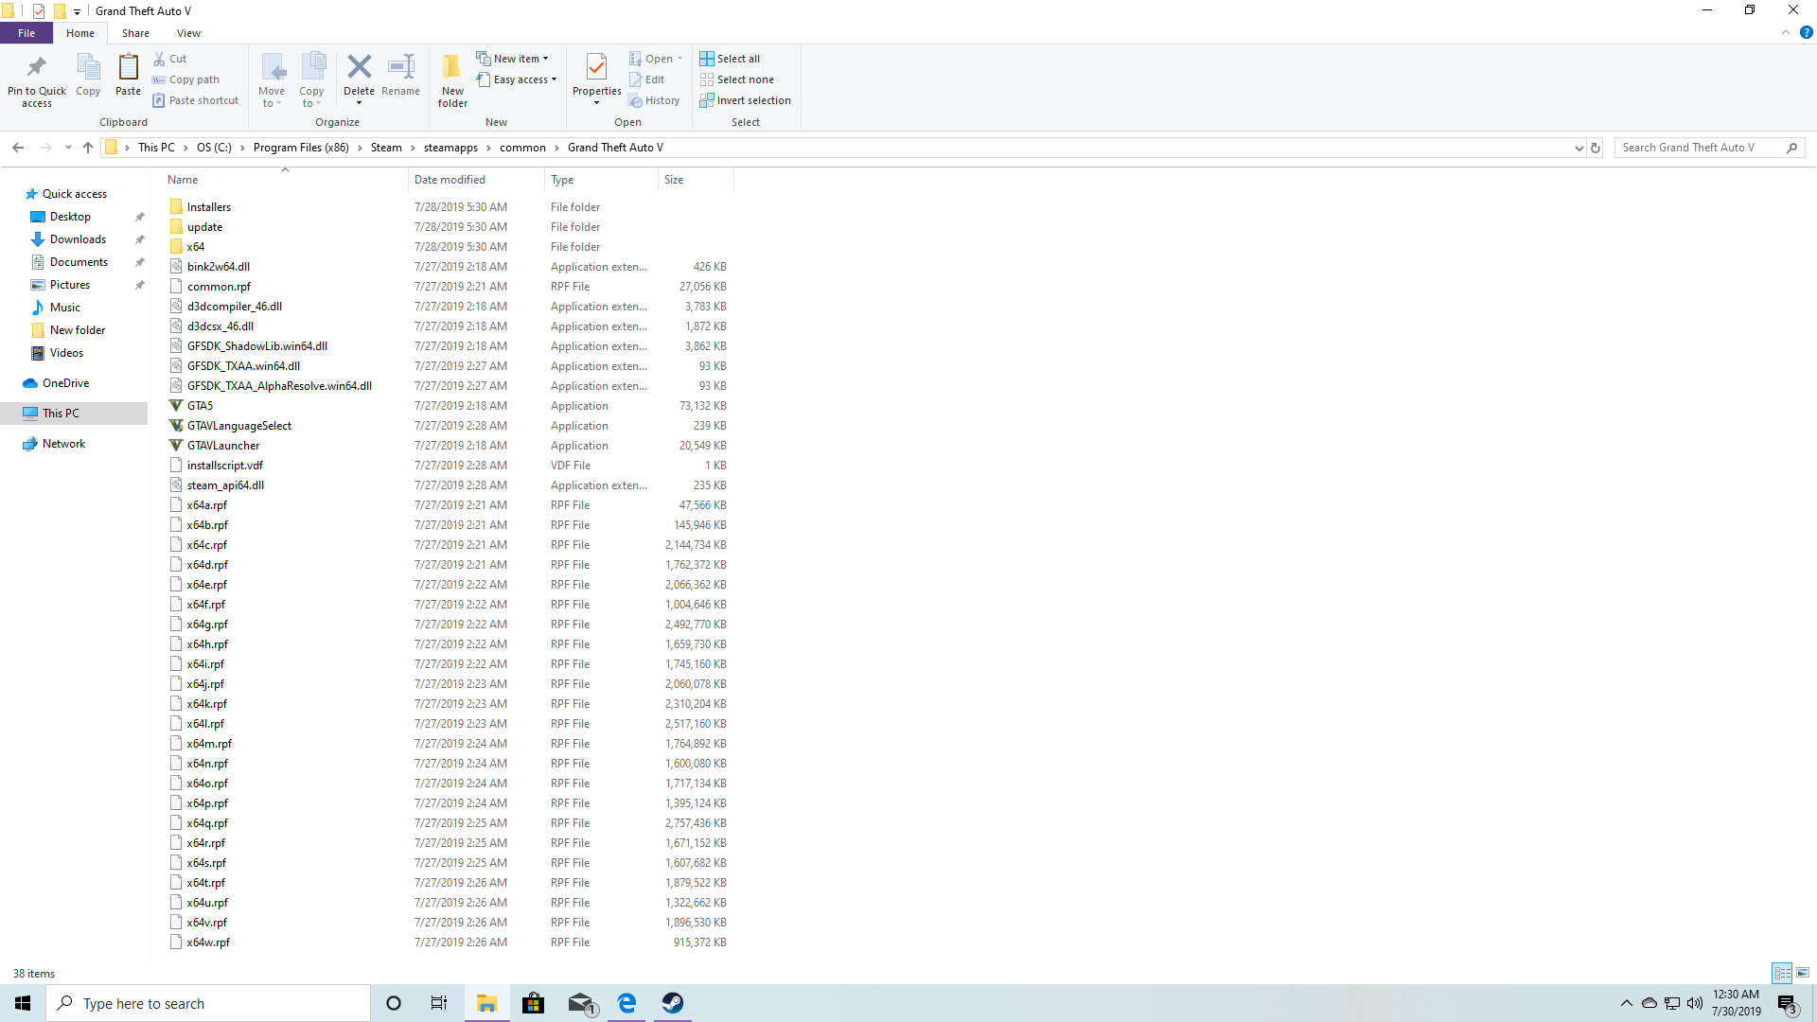
Task: Click Select all in ribbon
Action: coord(730,59)
